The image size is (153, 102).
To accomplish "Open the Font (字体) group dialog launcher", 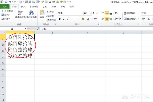I will (x=98, y=24).
